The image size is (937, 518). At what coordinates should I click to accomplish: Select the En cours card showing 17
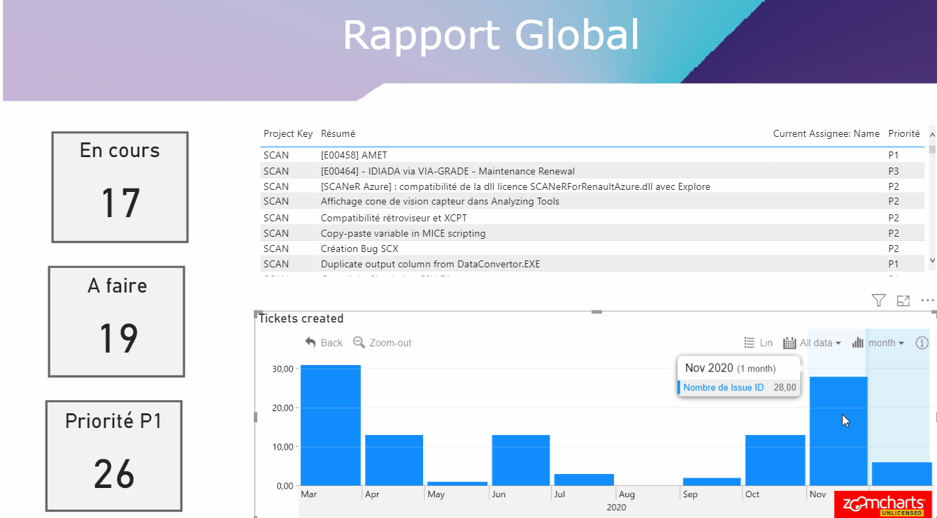pos(120,187)
